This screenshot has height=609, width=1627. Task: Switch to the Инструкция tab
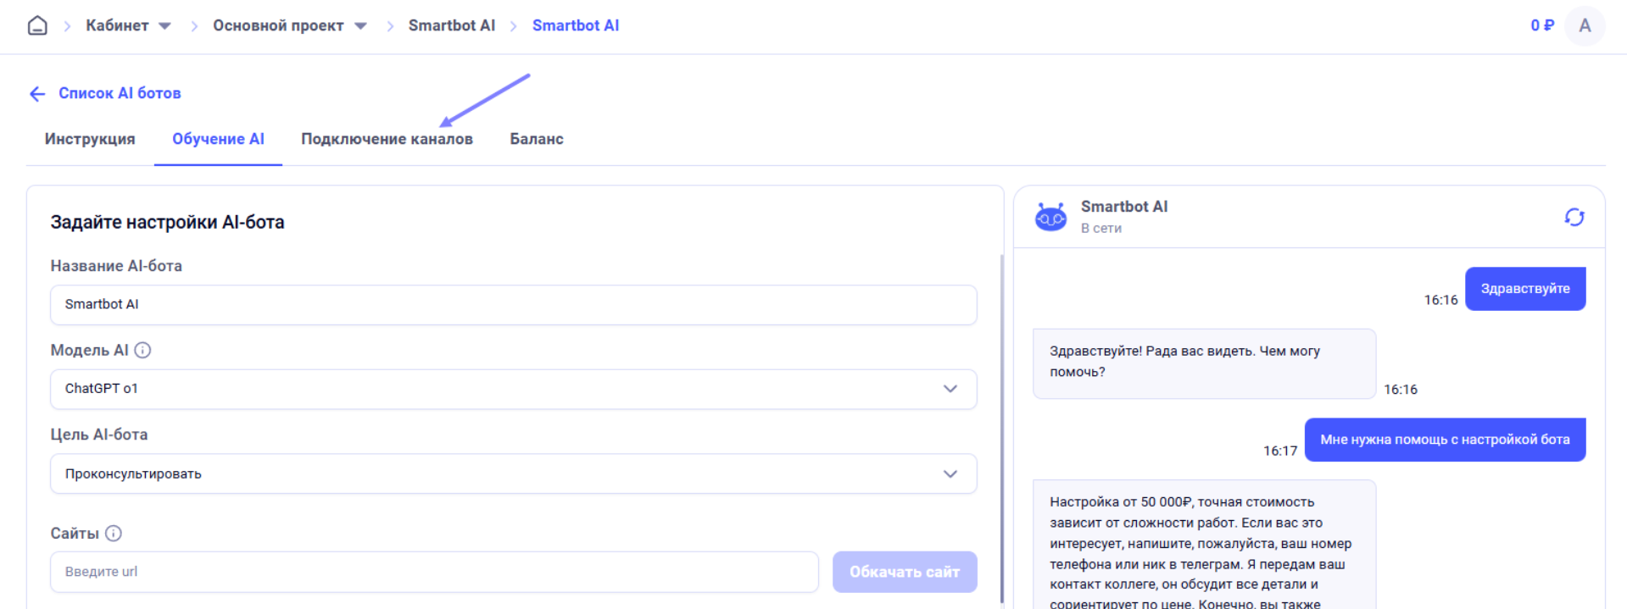coord(90,139)
